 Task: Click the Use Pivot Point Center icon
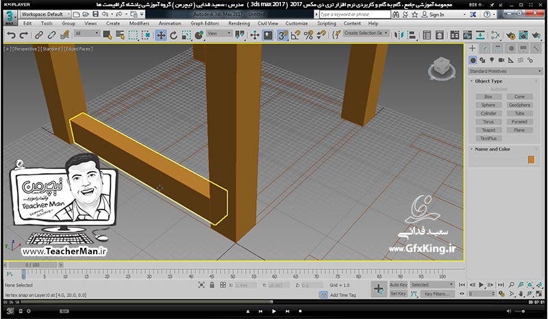pyautogui.click(x=240, y=35)
